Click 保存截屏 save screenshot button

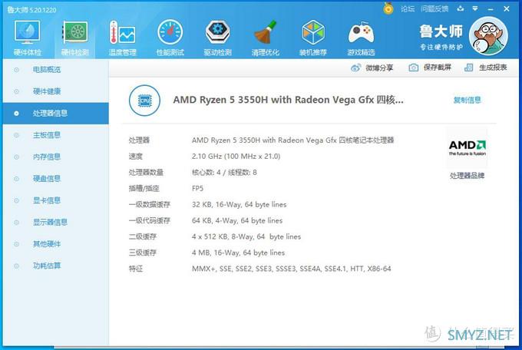tap(430, 68)
